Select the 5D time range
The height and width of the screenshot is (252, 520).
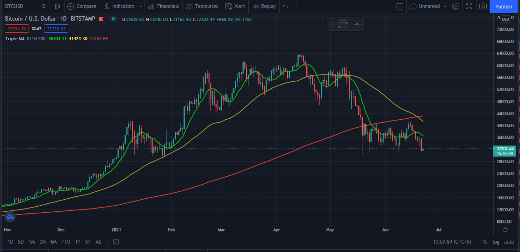(21, 242)
